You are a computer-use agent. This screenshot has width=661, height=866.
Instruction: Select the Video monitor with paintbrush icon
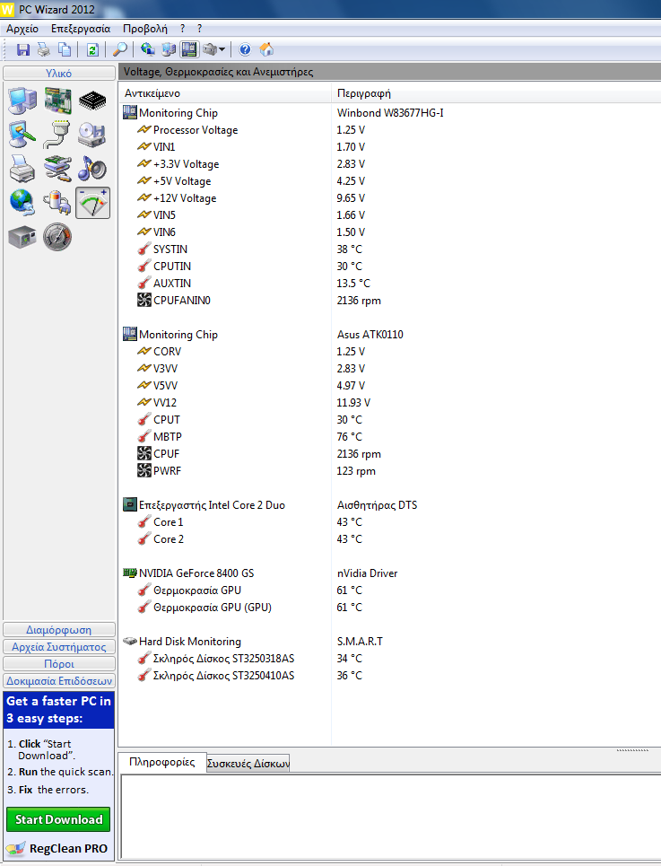(x=22, y=135)
